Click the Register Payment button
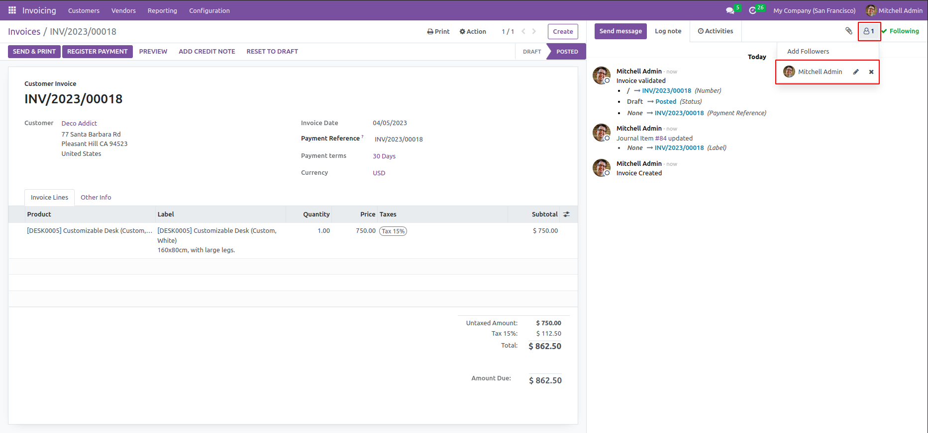This screenshot has height=433, width=928. coord(97,52)
